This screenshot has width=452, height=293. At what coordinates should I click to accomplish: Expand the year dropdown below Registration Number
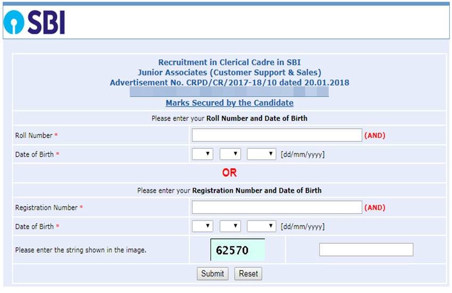(261, 226)
